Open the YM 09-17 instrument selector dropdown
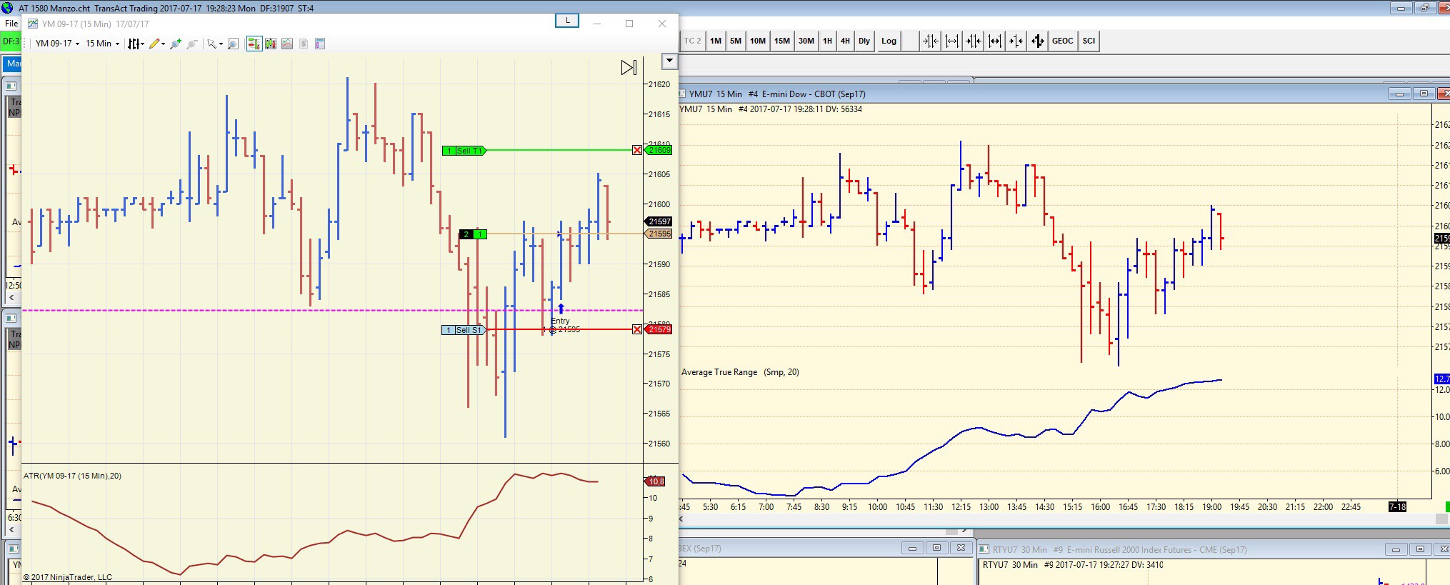This screenshot has width=1450, height=585. tap(57, 44)
